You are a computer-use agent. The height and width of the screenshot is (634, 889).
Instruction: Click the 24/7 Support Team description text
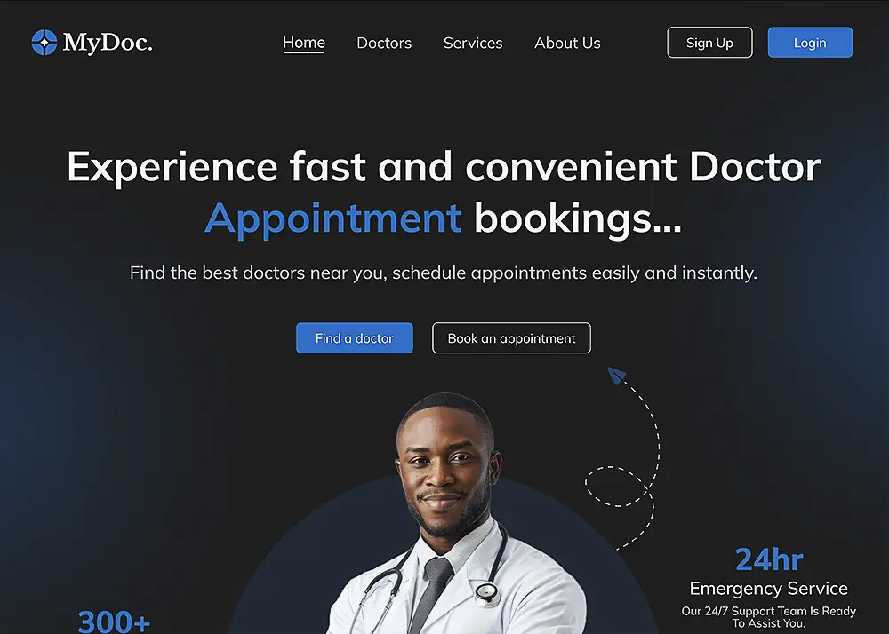point(769,617)
